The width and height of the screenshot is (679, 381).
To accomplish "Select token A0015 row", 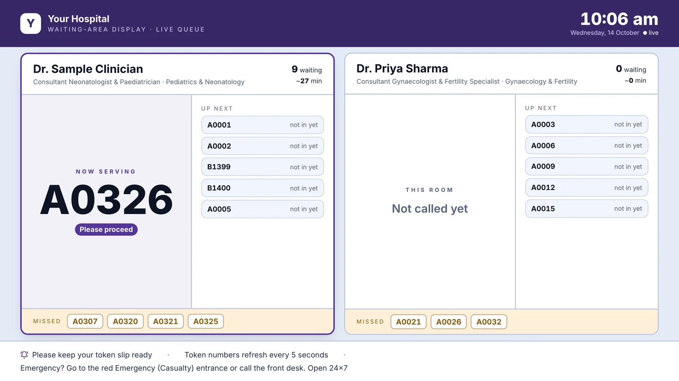I will pyautogui.click(x=587, y=208).
